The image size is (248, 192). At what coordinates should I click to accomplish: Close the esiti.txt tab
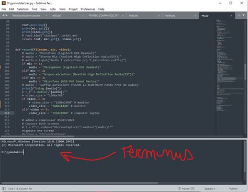pos(83,16)
